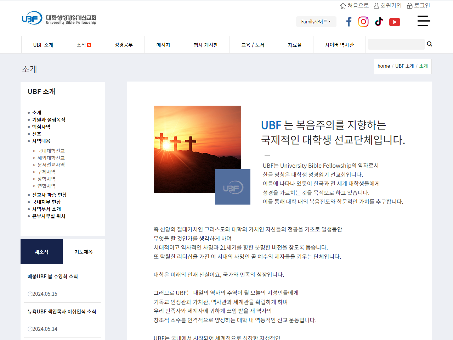Expand the Family사이트 dropdown
This screenshot has height=340, width=453.
tap(316, 22)
